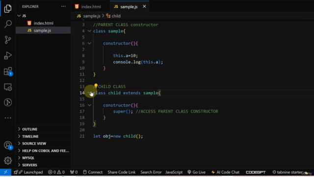Show additional views ellipsis in activity bar

coord(8,118)
